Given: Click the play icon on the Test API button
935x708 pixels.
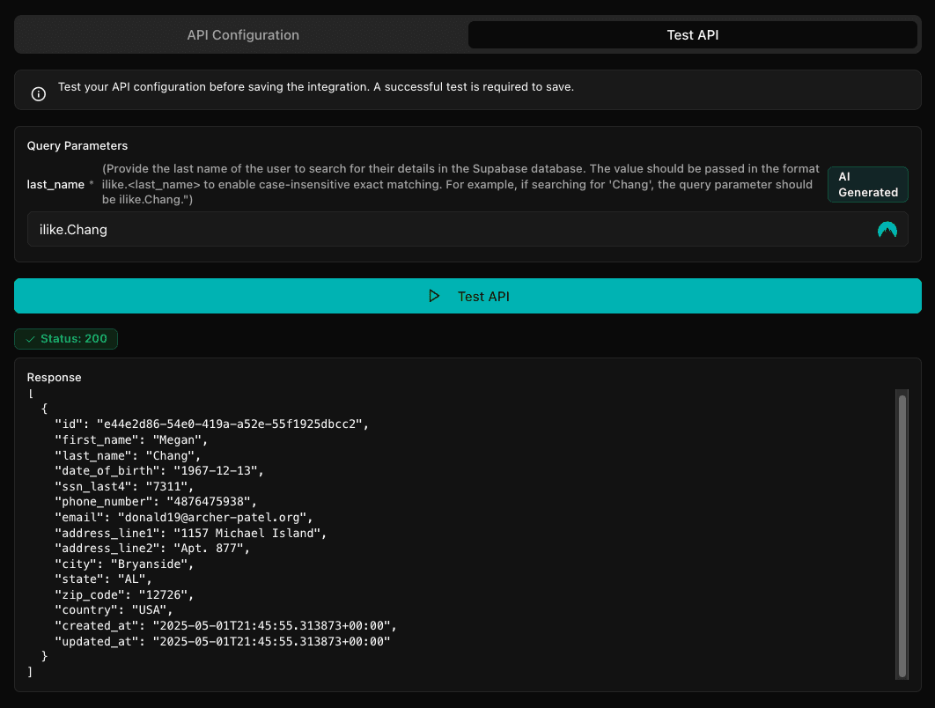Looking at the screenshot, I should [434, 296].
